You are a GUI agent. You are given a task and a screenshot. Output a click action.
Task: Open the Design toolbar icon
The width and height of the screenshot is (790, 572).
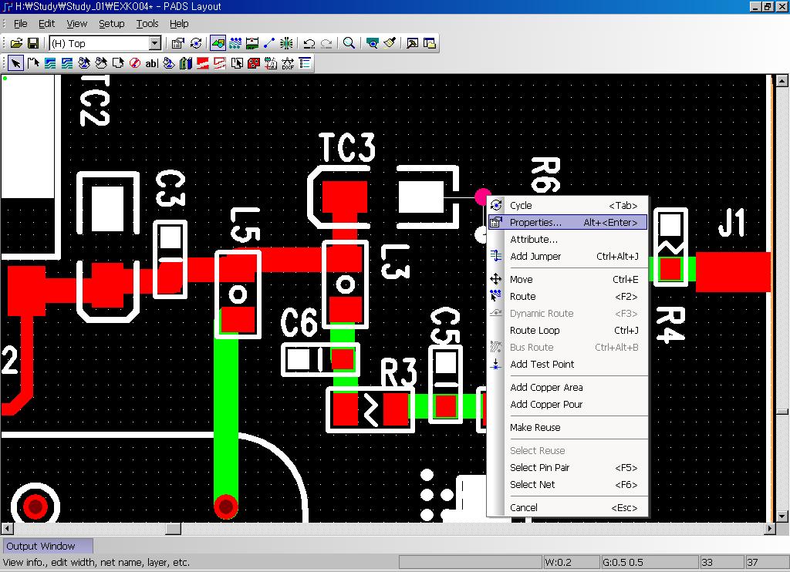point(235,43)
